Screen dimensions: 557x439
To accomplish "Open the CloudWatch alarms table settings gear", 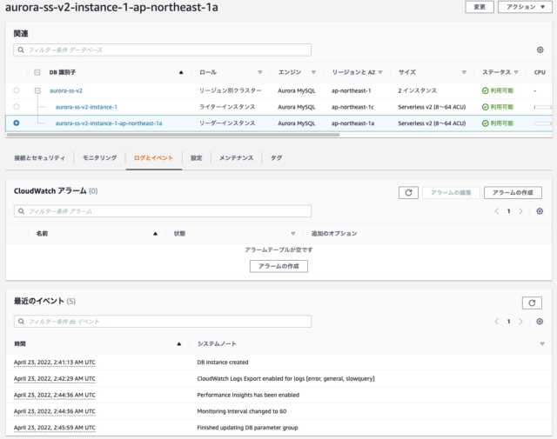I will [x=540, y=211].
